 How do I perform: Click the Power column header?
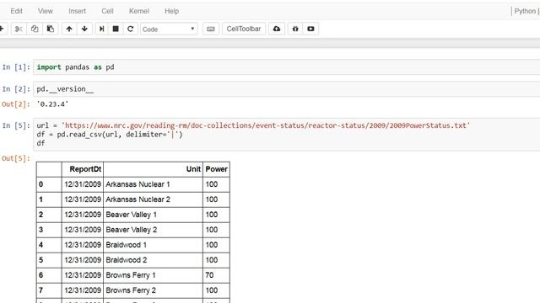pyautogui.click(x=216, y=169)
